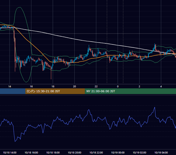
Task: Click the 10/18 22:00 date label
Action: coord(96,152)
